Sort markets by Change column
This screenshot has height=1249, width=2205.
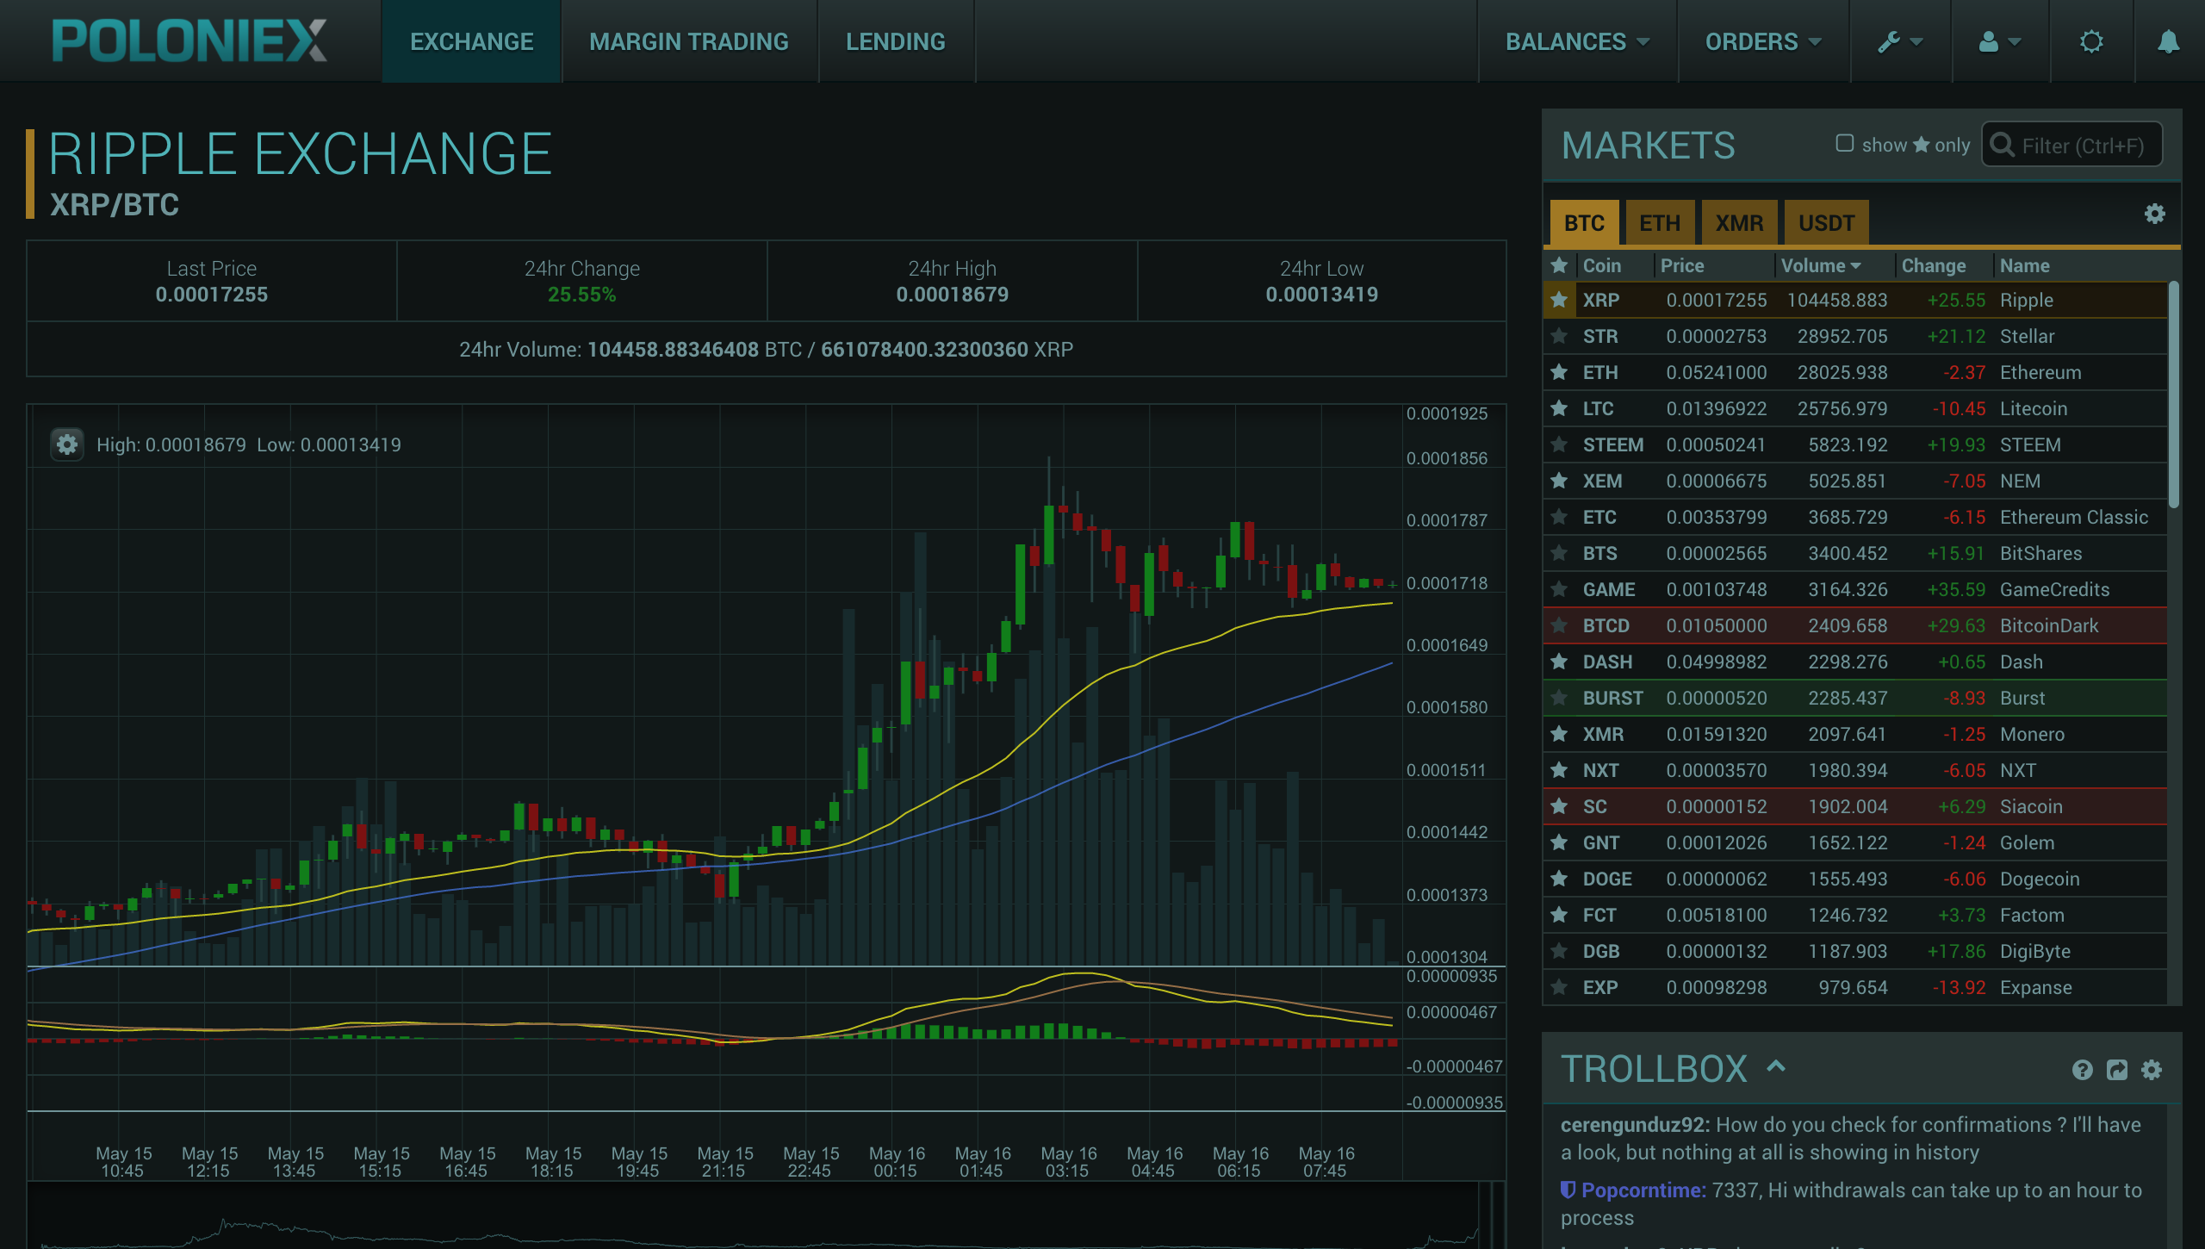1933,265
